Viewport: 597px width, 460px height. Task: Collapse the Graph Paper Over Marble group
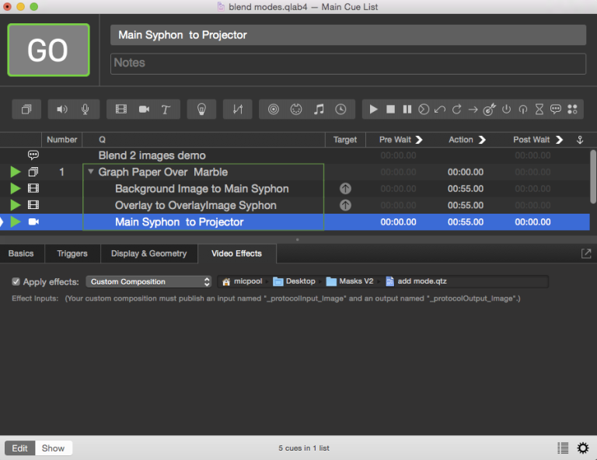pos(92,172)
